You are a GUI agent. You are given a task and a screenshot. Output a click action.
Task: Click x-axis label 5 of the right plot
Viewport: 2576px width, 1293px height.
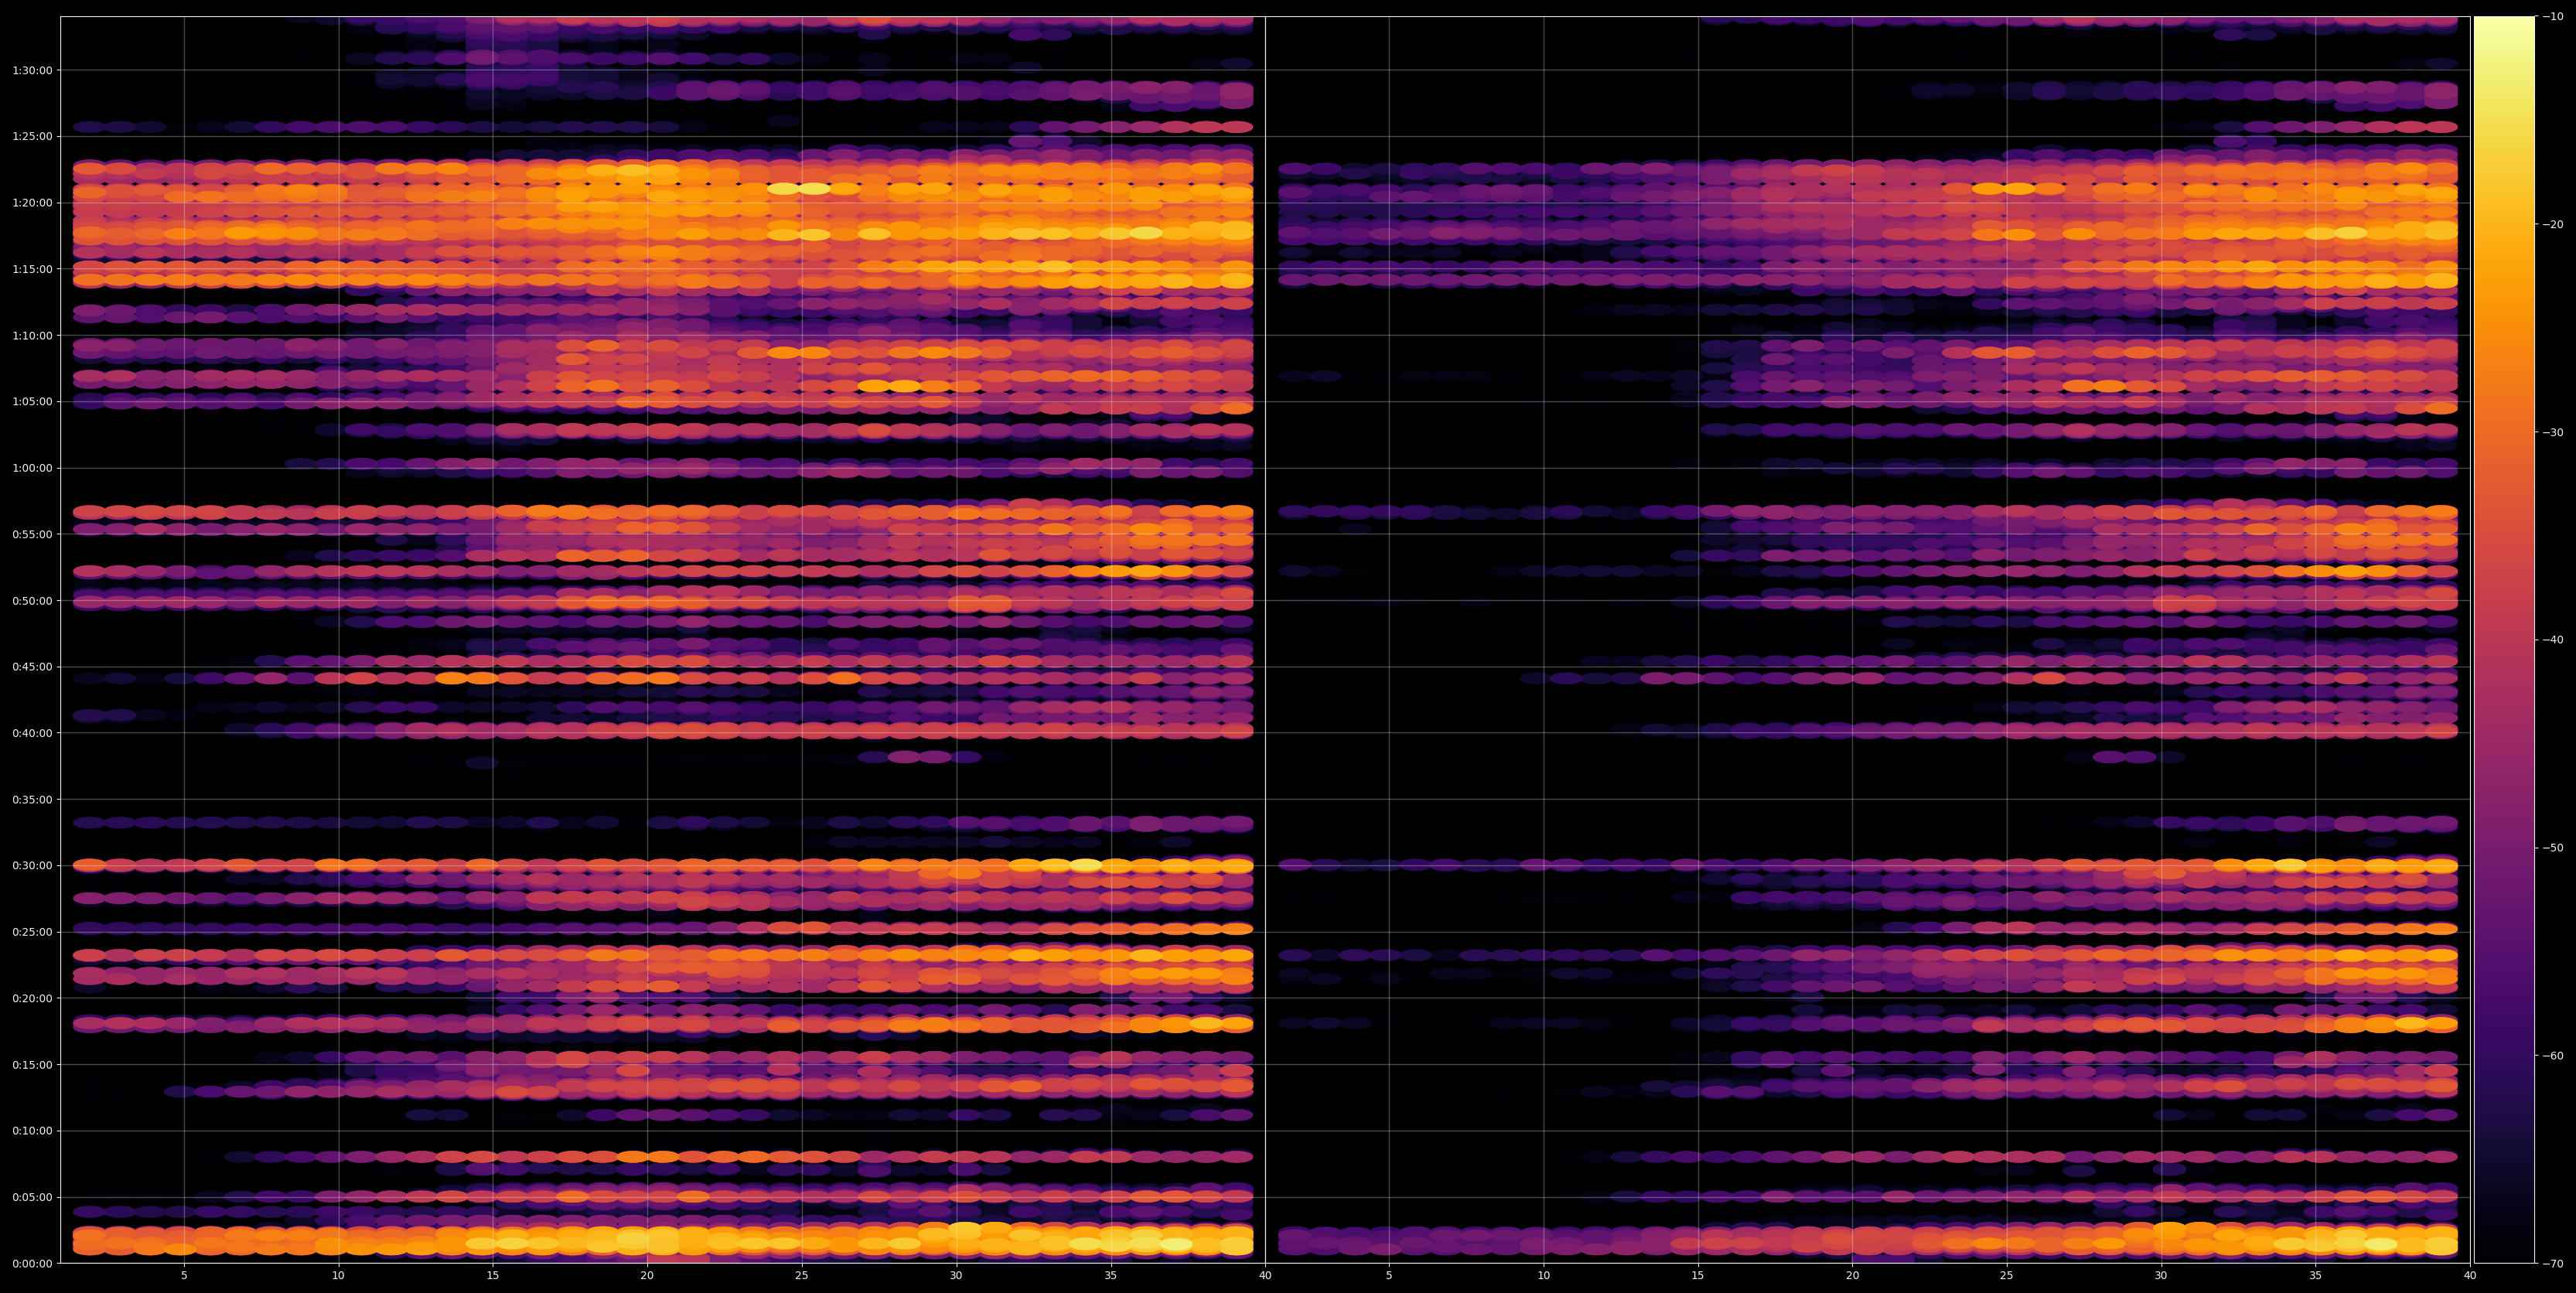pos(1389,1276)
